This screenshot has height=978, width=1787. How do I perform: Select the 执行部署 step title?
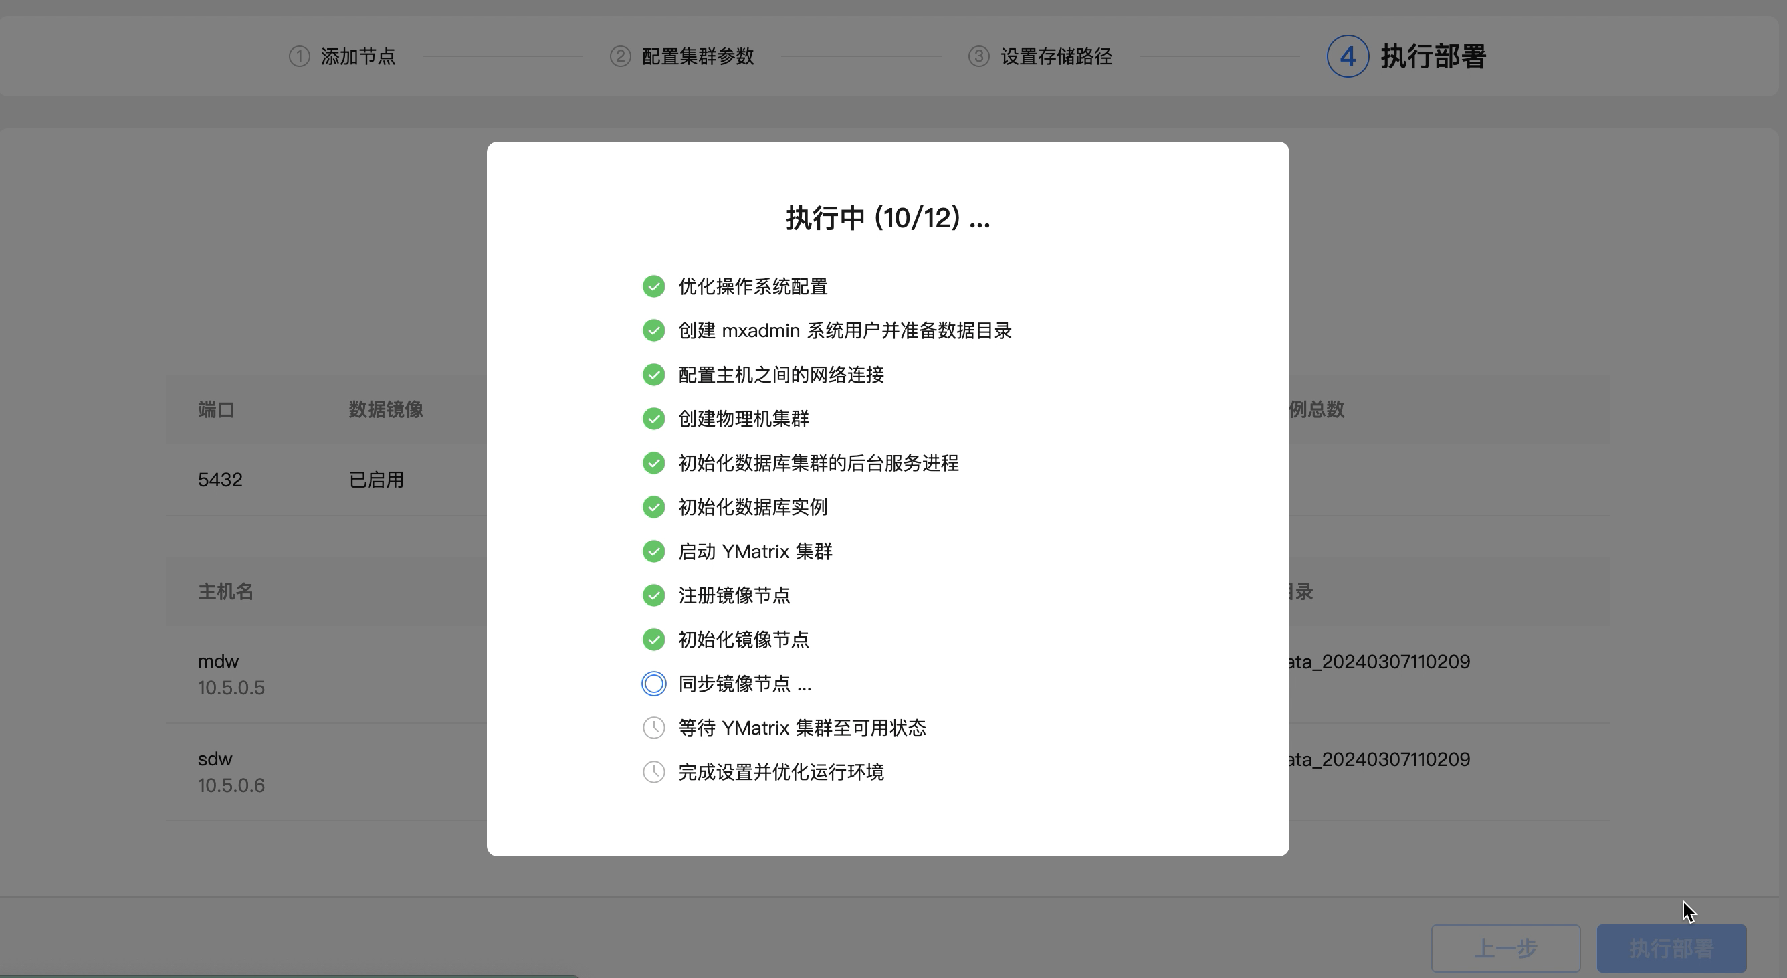pyautogui.click(x=1433, y=56)
